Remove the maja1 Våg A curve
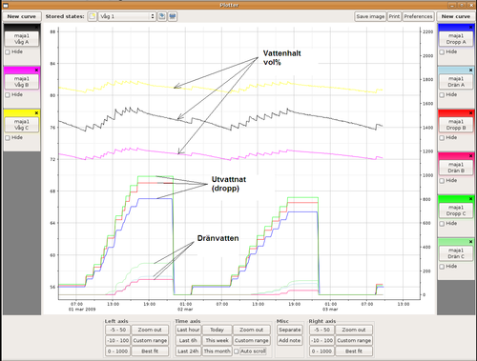The image size is (477, 361). tap(36, 27)
